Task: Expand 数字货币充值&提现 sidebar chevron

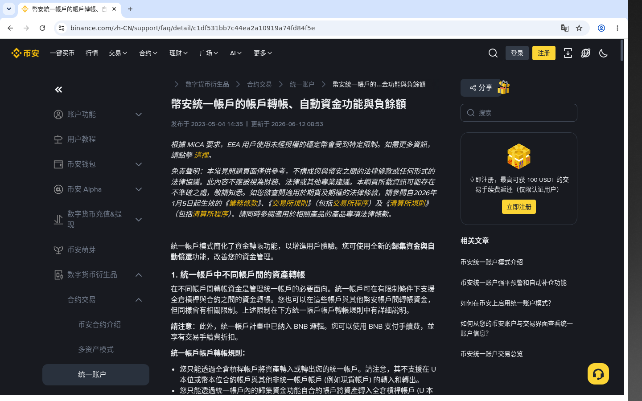Action: pyautogui.click(x=139, y=220)
